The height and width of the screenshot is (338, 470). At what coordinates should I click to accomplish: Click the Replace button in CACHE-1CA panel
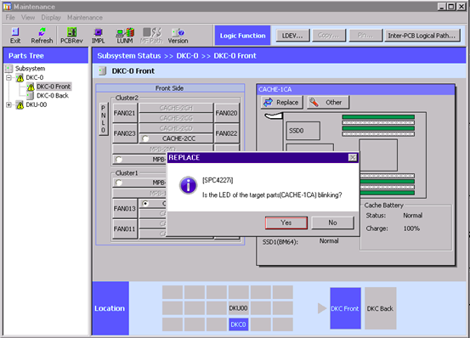[x=281, y=103]
